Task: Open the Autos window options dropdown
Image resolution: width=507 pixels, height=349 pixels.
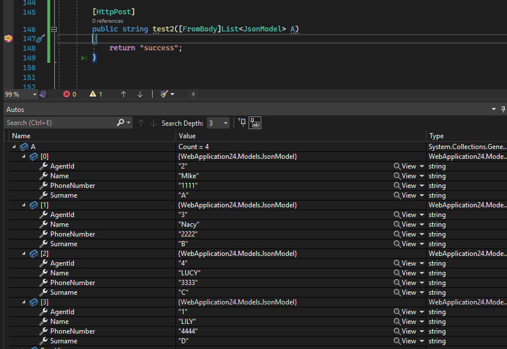Action: [494, 109]
